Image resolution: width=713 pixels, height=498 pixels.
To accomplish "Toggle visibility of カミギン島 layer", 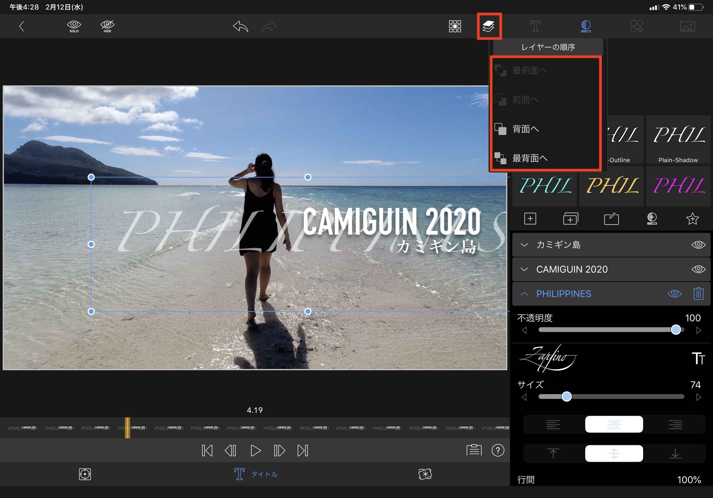I will pos(698,245).
